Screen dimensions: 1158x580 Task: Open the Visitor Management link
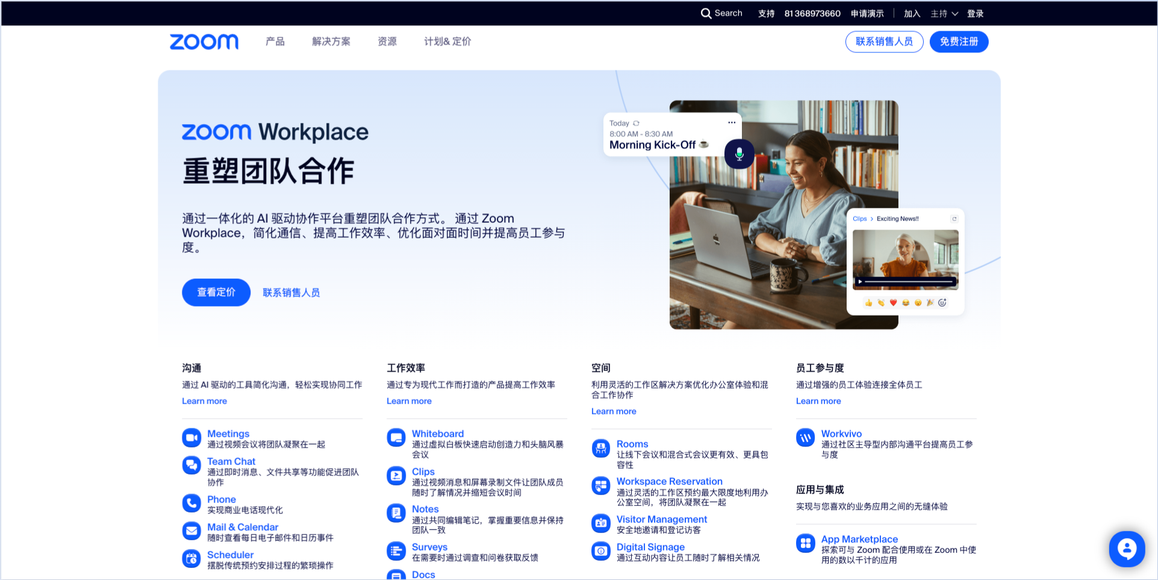click(662, 519)
